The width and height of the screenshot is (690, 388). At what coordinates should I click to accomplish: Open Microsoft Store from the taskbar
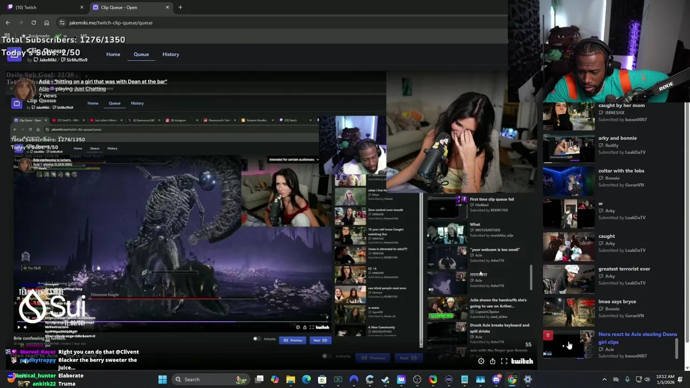click(x=322, y=379)
